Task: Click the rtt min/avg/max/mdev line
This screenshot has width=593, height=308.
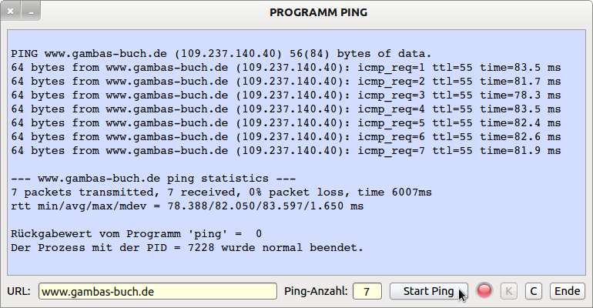Action: pos(187,206)
